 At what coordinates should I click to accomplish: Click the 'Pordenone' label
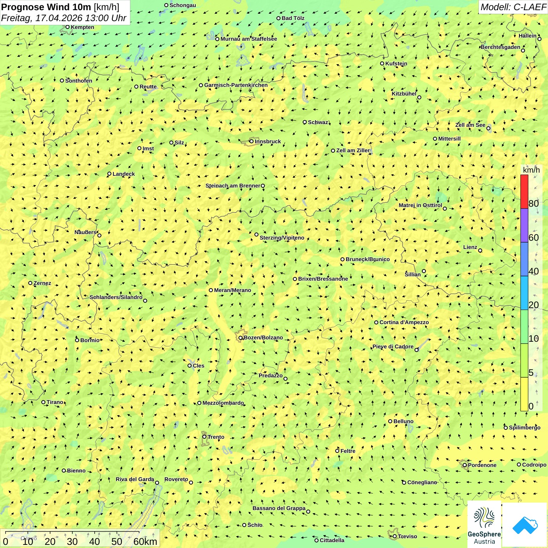coord(482,465)
